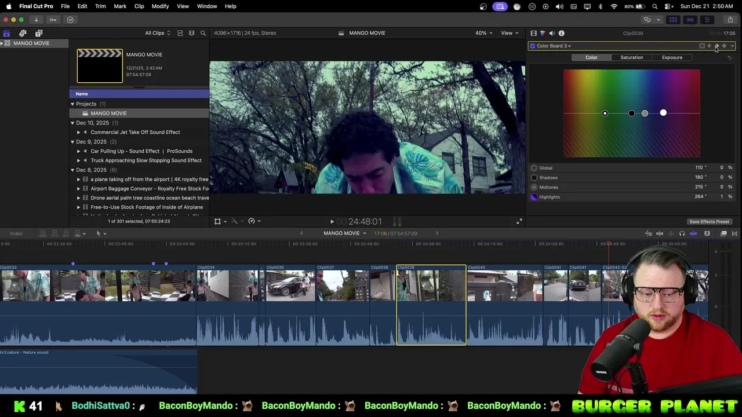Open the Select tool arrow dropdown
Image resolution: width=742 pixels, height=417 pixels.
(x=101, y=233)
